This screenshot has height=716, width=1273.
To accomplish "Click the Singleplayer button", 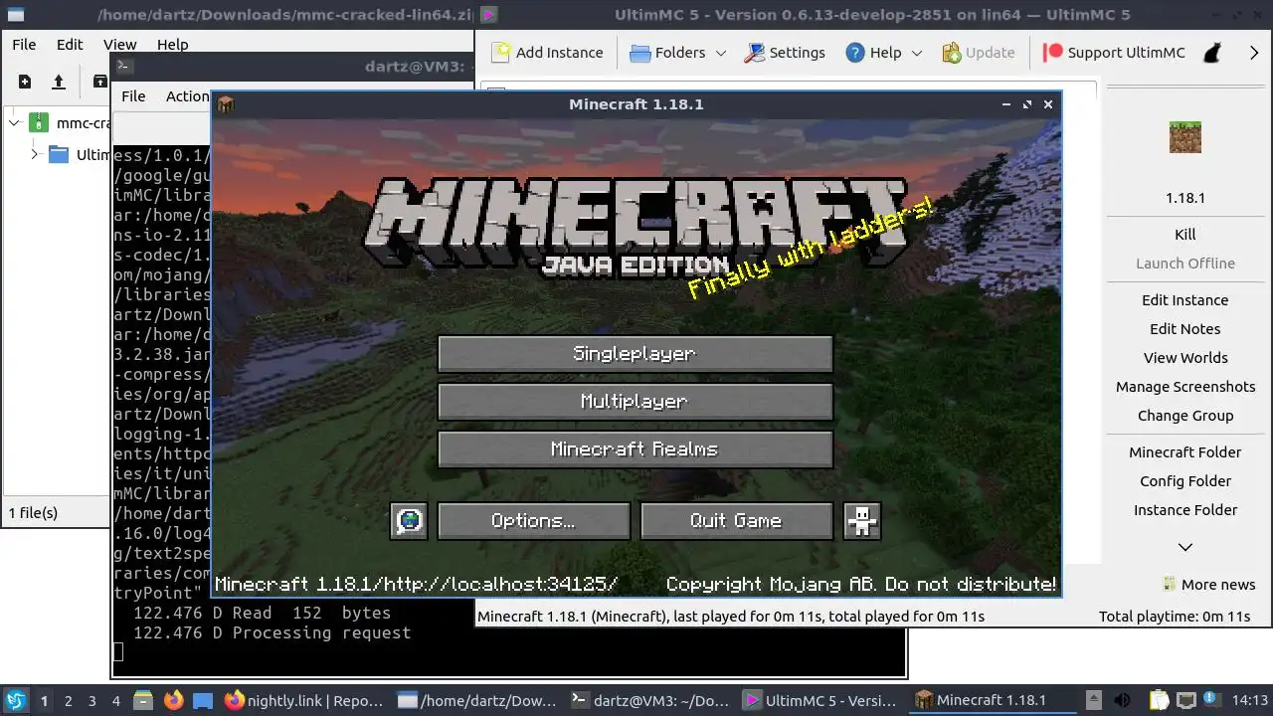I will coord(635,354).
